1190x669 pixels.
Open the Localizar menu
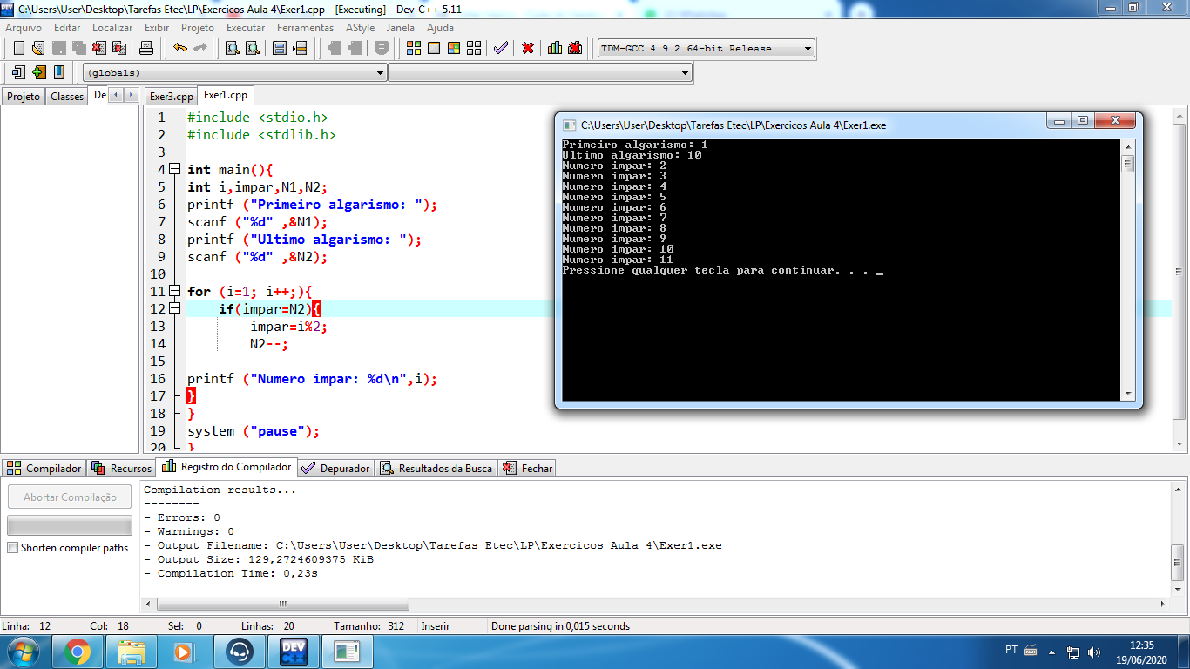pyautogui.click(x=112, y=28)
